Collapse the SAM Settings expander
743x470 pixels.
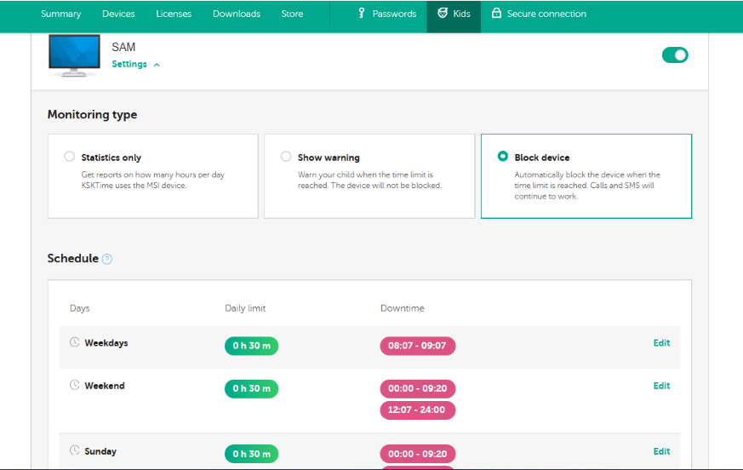[x=135, y=64]
